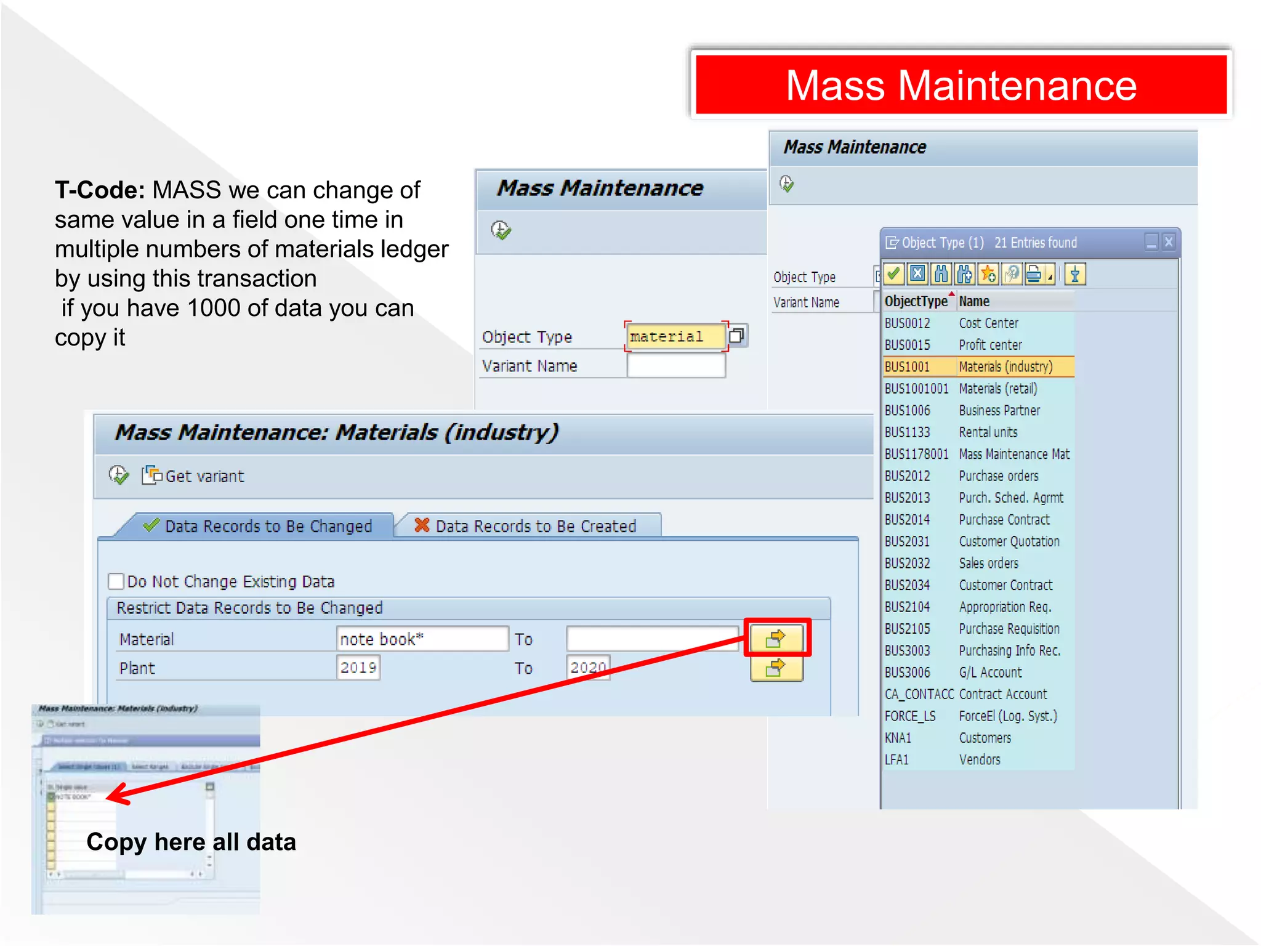Viewport: 1261px width, 946px height.
Task: Click the empty Variant Name input field
Action: (676, 366)
